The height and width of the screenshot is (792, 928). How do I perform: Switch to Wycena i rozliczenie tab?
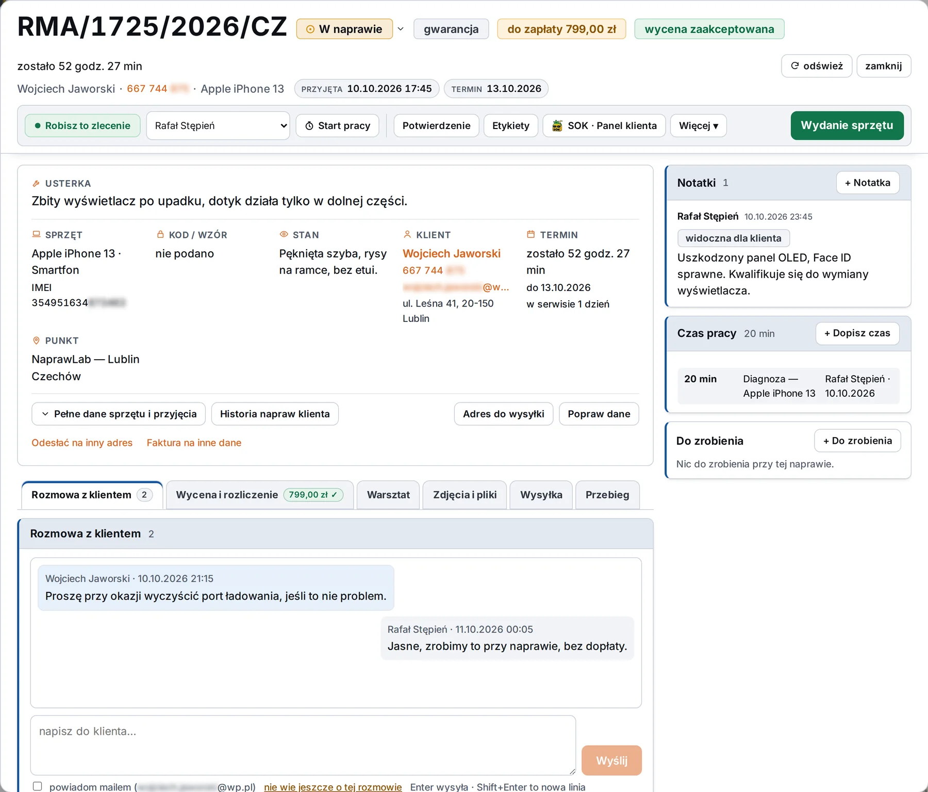259,495
